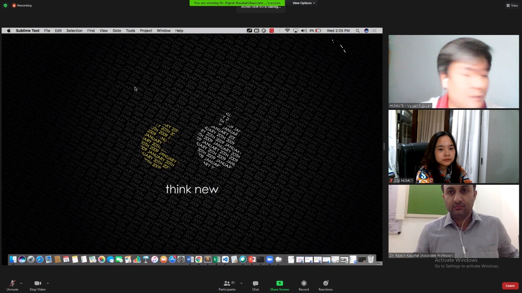Expand video options arrow beside Stop Video
Viewport: 522px width, 293px height.
[x=48, y=283]
